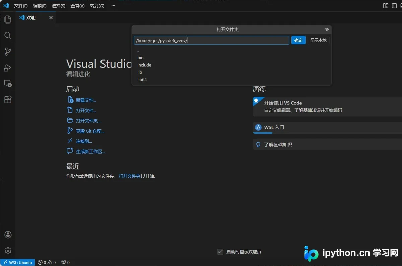This screenshot has height=266, width=402.
Task: Select the include folder entry
Action: [231, 65]
